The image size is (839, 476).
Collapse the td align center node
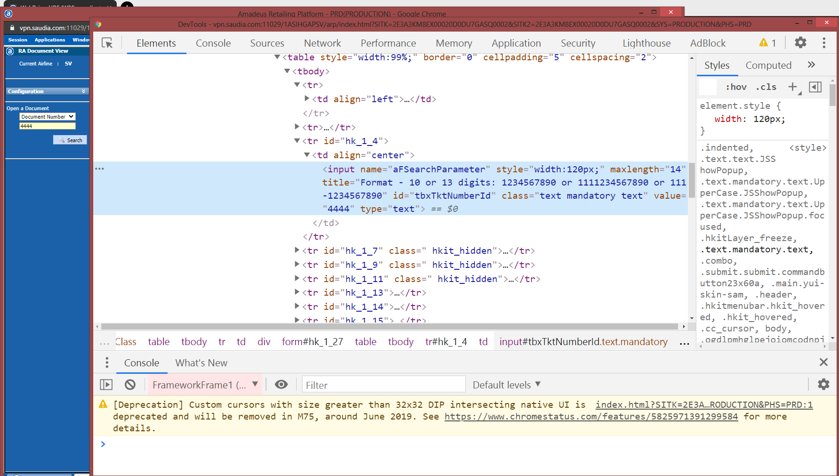[x=307, y=154]
